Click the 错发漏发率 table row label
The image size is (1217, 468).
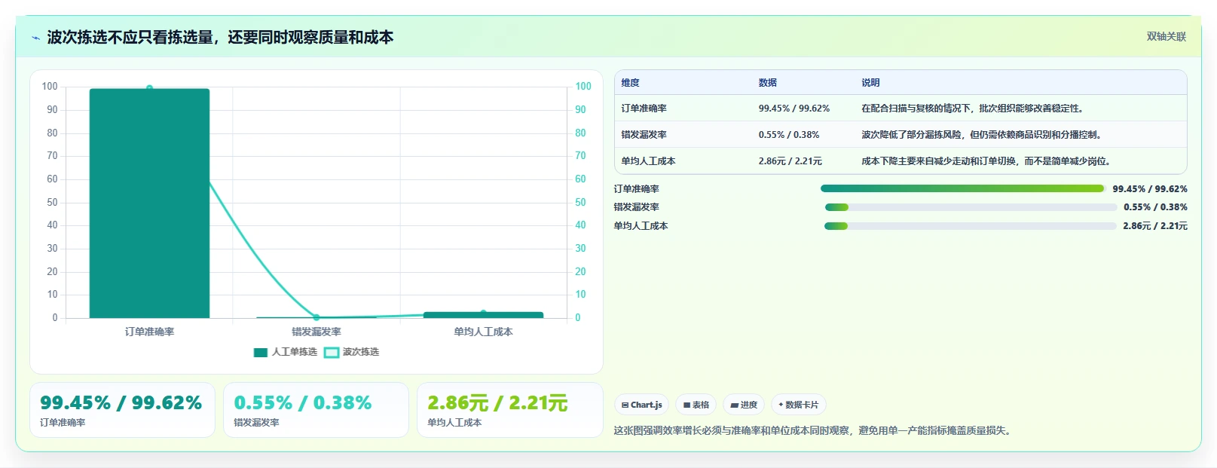(644, 135)
